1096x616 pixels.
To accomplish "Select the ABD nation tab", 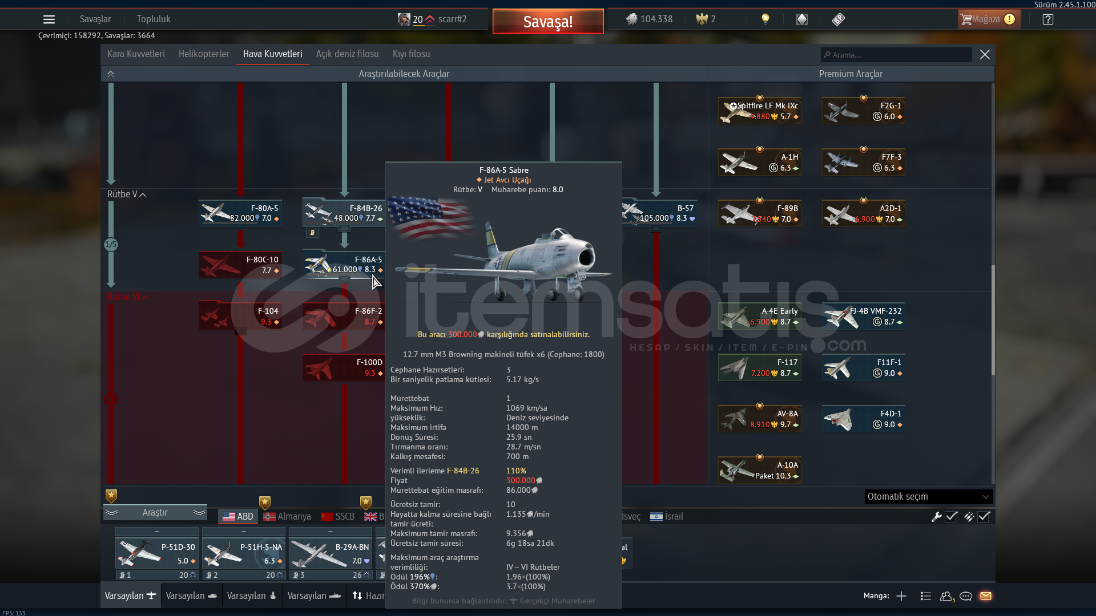I will coord(238,517).
